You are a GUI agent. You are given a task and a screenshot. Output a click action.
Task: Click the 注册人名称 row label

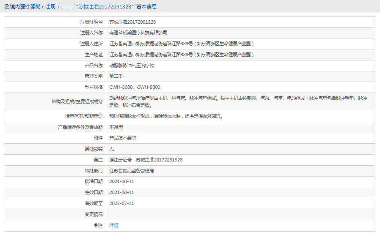click(x=91, y=33)
